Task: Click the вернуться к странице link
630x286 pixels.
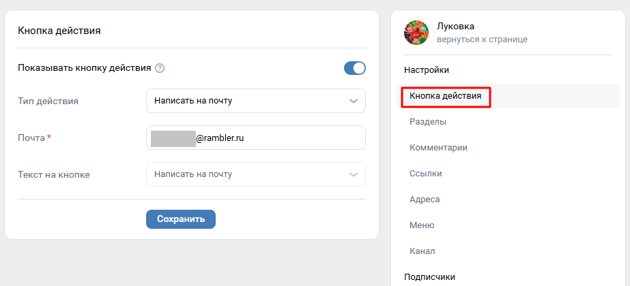Action: [482, 39]
